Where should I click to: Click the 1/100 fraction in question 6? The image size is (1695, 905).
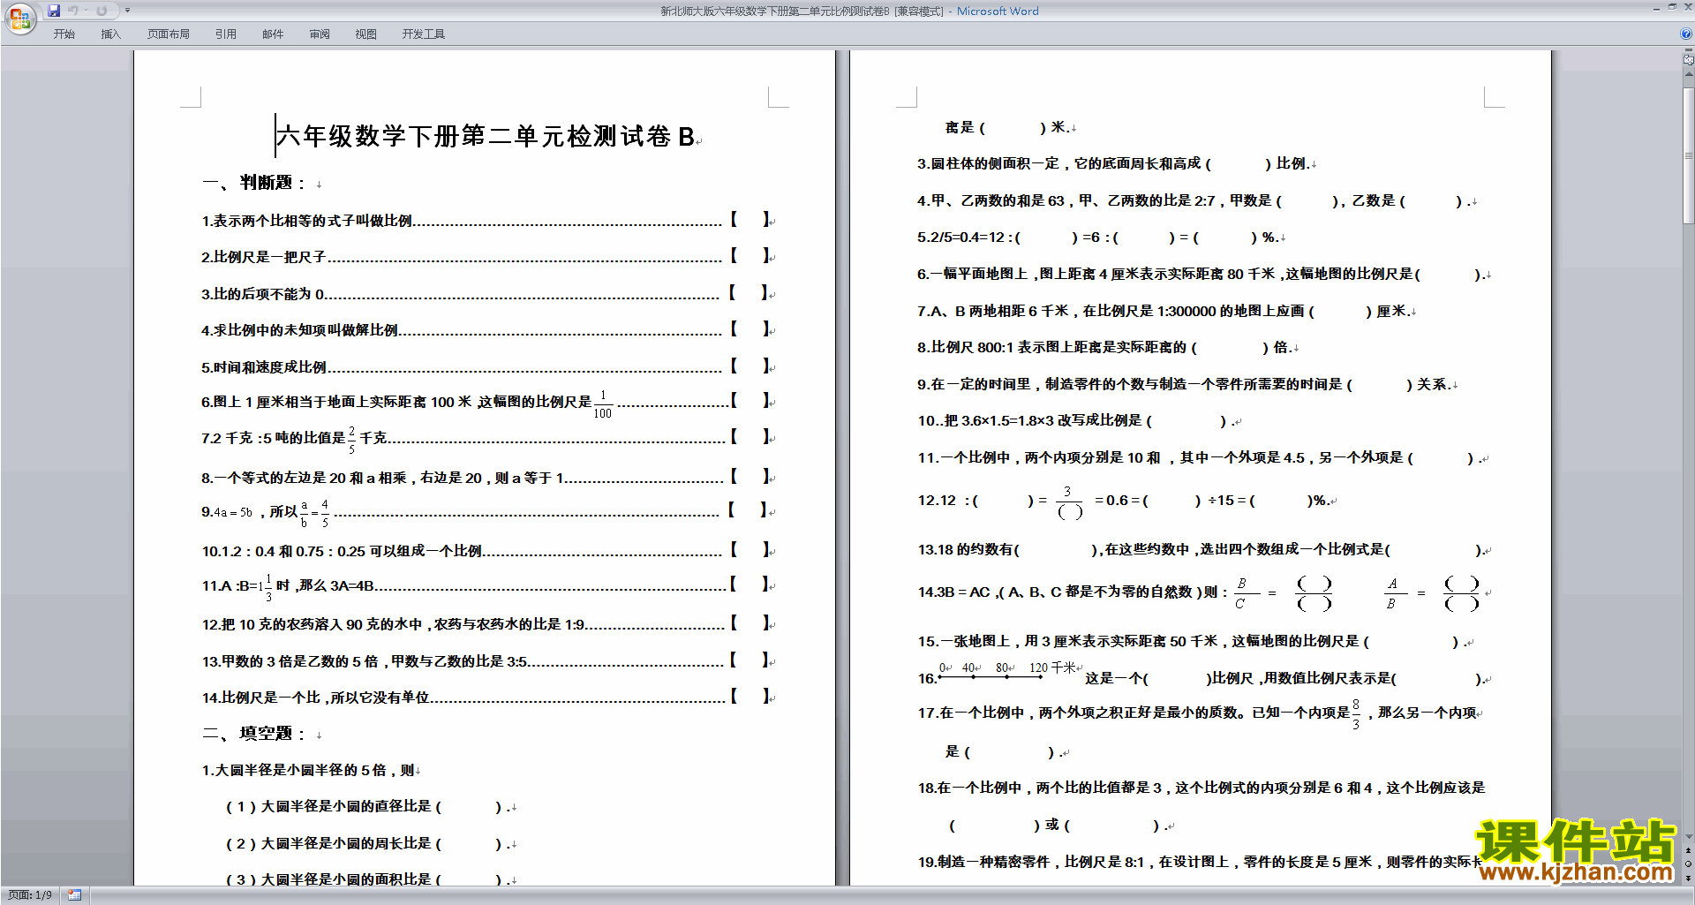pos(603,403)
